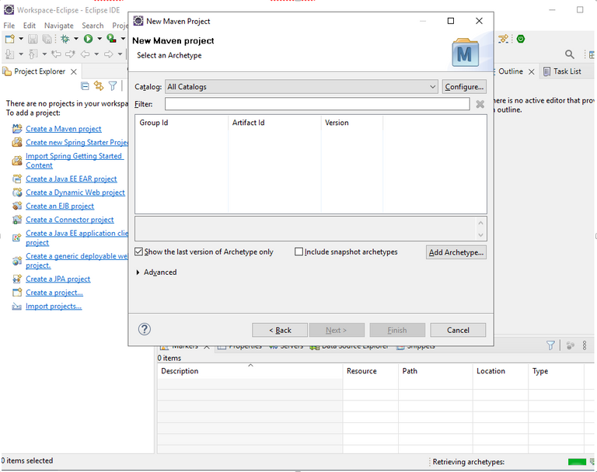
Task: Close the Outline view tab
Action: click(532, 71)
